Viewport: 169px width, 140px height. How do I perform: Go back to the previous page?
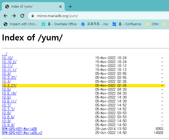[x=5, y=16]
